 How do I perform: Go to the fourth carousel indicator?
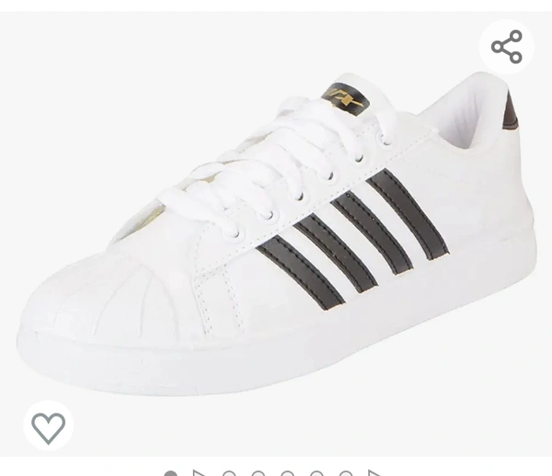[x=258, y=473]
